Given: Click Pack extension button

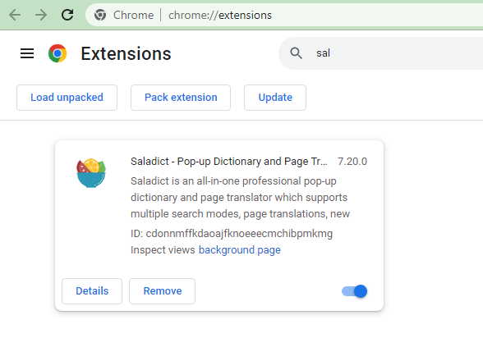Looking at the screenshot, I should click(181, 98).
